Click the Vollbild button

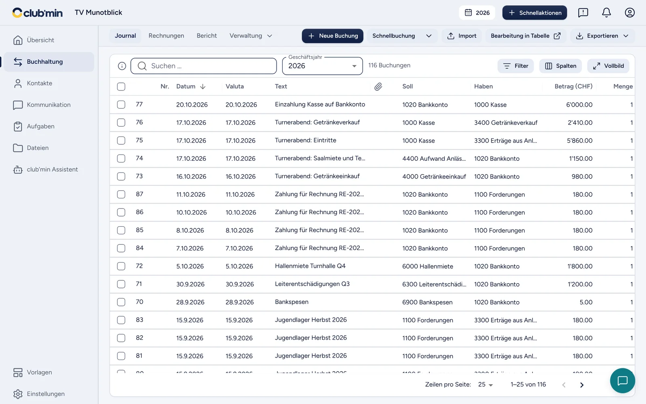pos(608,66)
